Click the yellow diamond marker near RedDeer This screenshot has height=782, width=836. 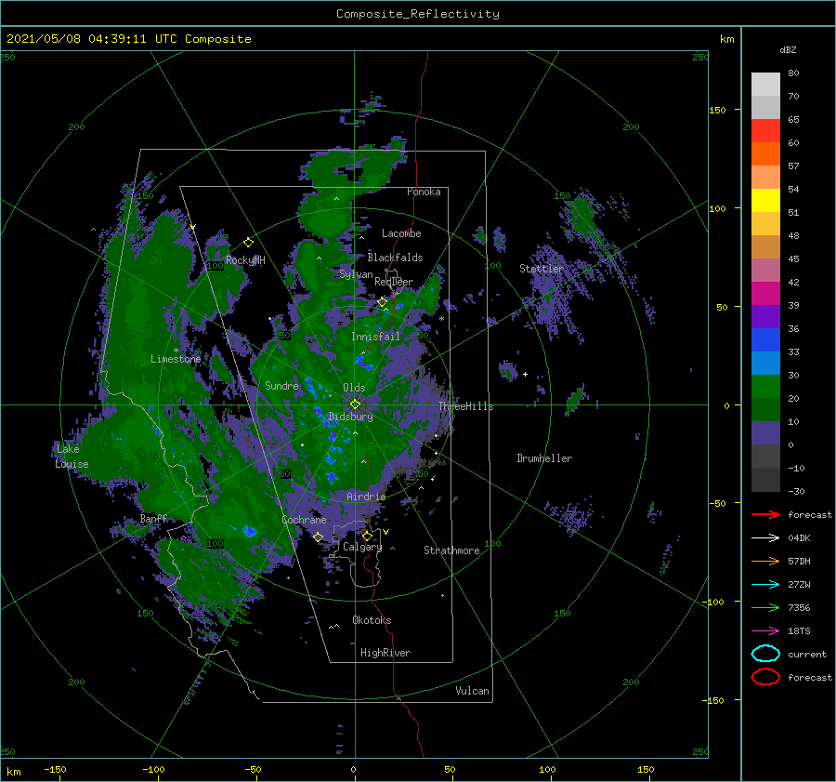(x=382, y=302)
